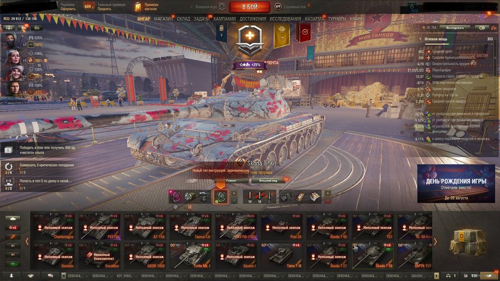Switch to the ИССЛЕДОВАНИЯ tab
Image resolution: width=500 pixels, height=281 pixels.
(285, 19)
